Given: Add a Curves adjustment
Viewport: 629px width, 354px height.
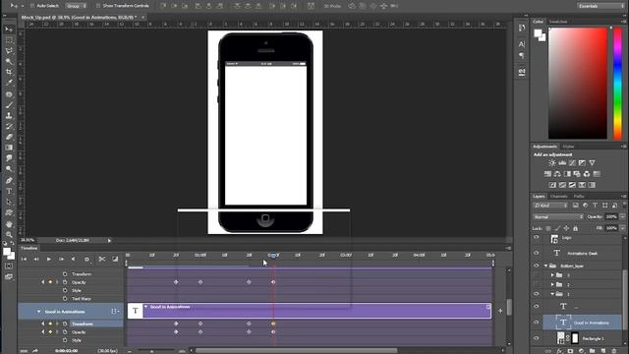Looking at the screenshot, I should click(x=572, y=163).
